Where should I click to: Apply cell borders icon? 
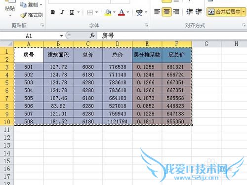click(90, 12)
